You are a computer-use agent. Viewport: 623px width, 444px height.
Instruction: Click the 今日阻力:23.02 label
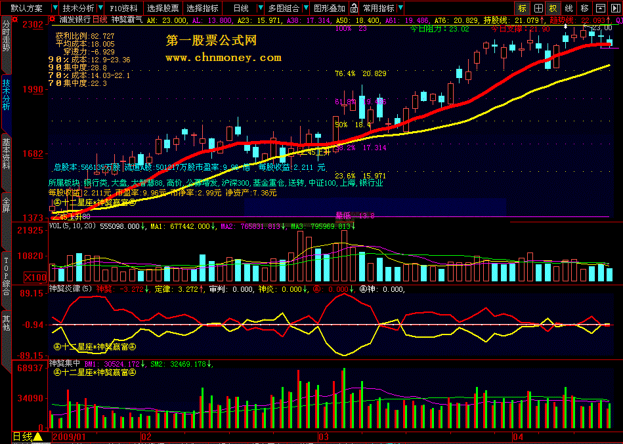(x=439, y=29)
